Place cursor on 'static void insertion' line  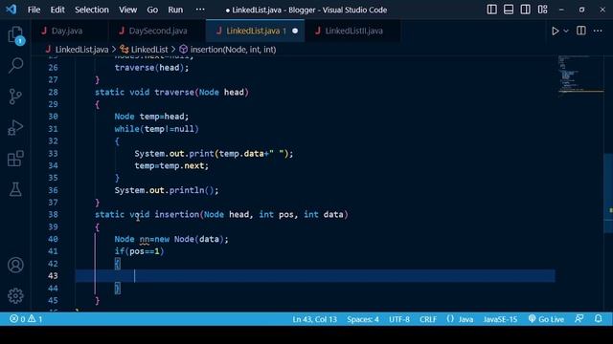click(x=221, y=214)
